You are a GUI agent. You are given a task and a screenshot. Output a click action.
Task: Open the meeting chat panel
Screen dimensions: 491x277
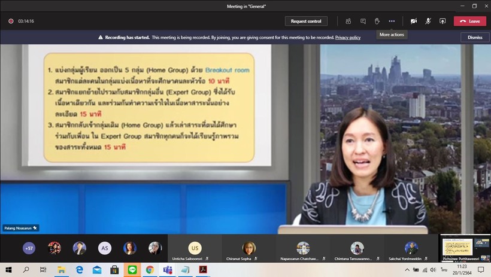click(x=363, y=21)
